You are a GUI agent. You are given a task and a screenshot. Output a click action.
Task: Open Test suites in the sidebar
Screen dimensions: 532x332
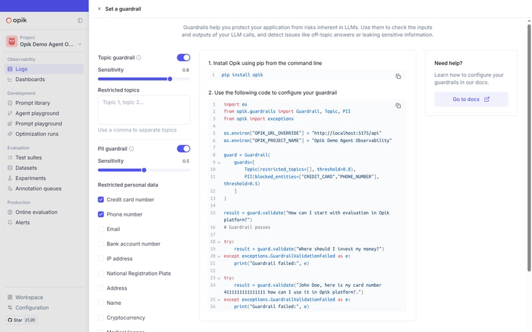click(x=44, y=157)
